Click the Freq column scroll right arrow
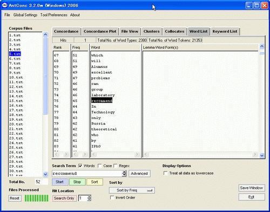The image size is (270, 212). pyautogui.click(x=85, y=154)
